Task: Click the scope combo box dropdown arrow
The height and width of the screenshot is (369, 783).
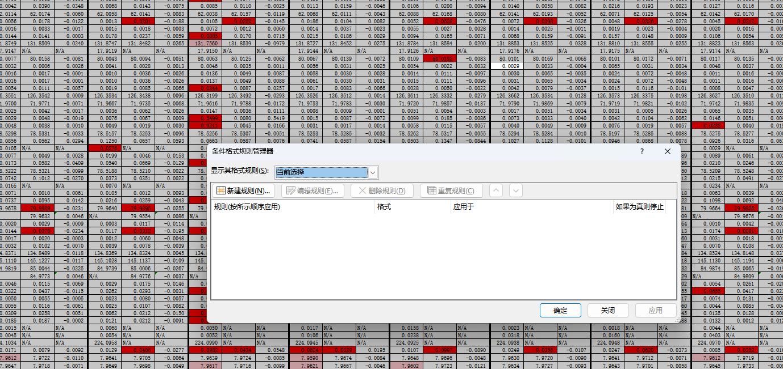Action: tap(372, 172)
